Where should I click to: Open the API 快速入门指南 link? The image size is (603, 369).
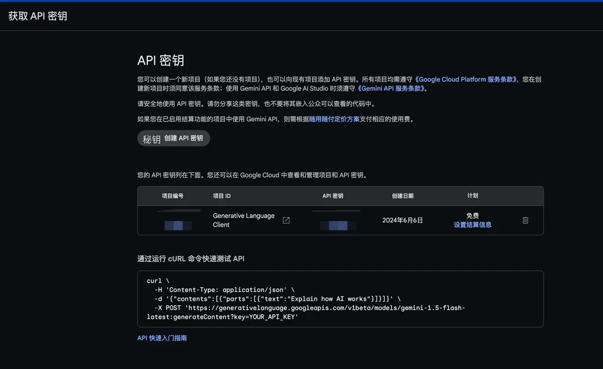[162, 338]
